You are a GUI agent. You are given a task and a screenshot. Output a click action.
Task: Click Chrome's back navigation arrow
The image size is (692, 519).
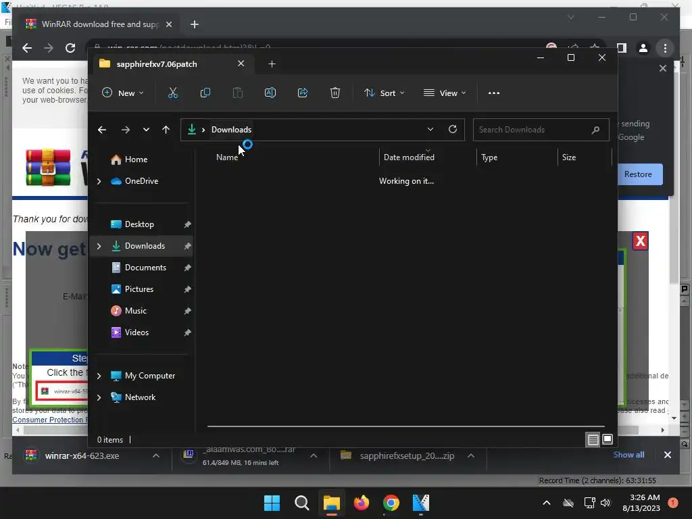click(27, 48)
